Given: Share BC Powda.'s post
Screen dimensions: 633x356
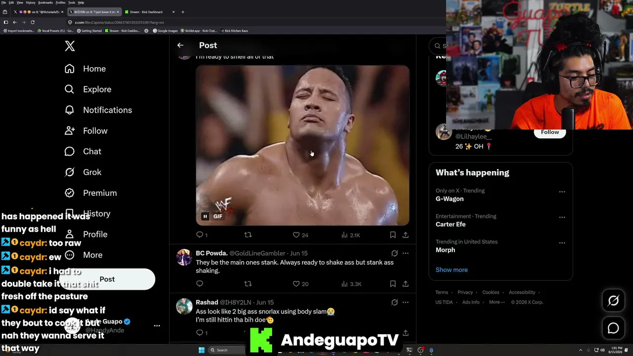Looking at the screenshot, I should 406,284.
